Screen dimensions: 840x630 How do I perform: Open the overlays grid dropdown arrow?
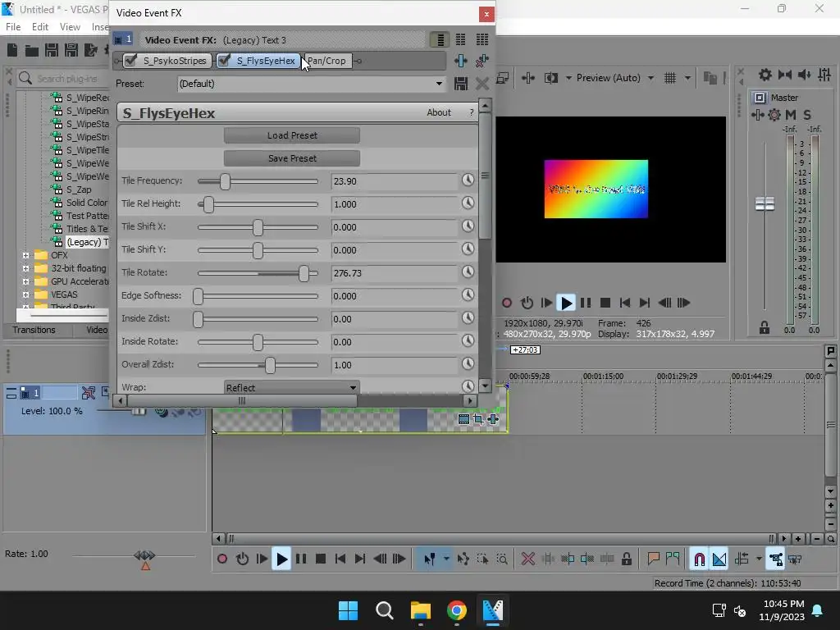click(x=687, y=78)
